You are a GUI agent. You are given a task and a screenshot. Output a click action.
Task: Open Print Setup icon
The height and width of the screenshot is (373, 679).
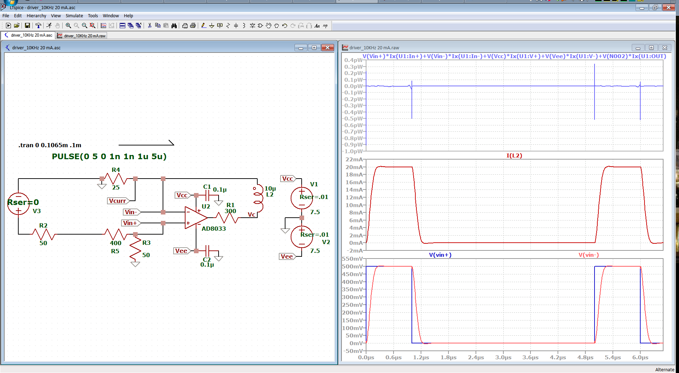185,25
